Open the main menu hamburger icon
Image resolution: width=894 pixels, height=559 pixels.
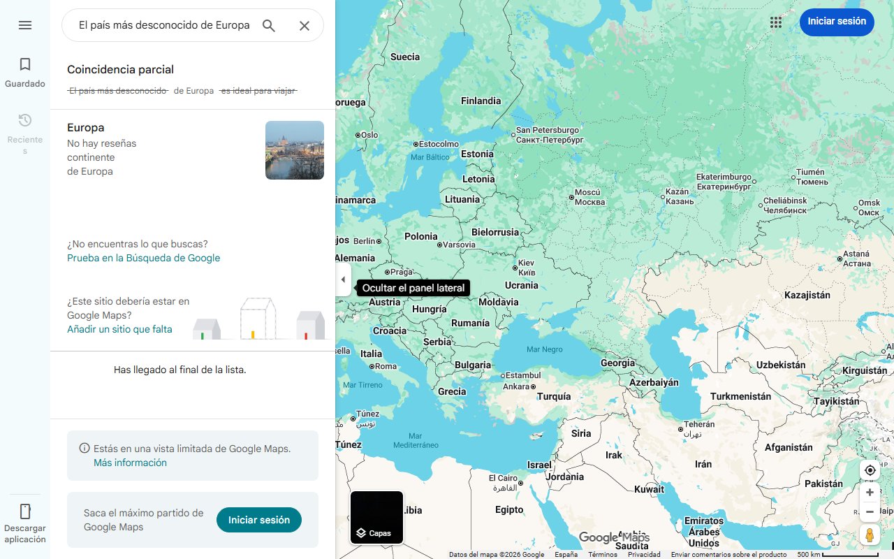pyautogui.click(x=25, y=25)
